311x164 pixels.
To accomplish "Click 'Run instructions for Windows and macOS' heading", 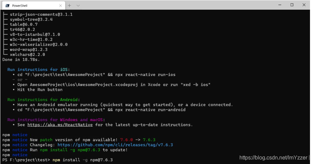I will (56, 120).
